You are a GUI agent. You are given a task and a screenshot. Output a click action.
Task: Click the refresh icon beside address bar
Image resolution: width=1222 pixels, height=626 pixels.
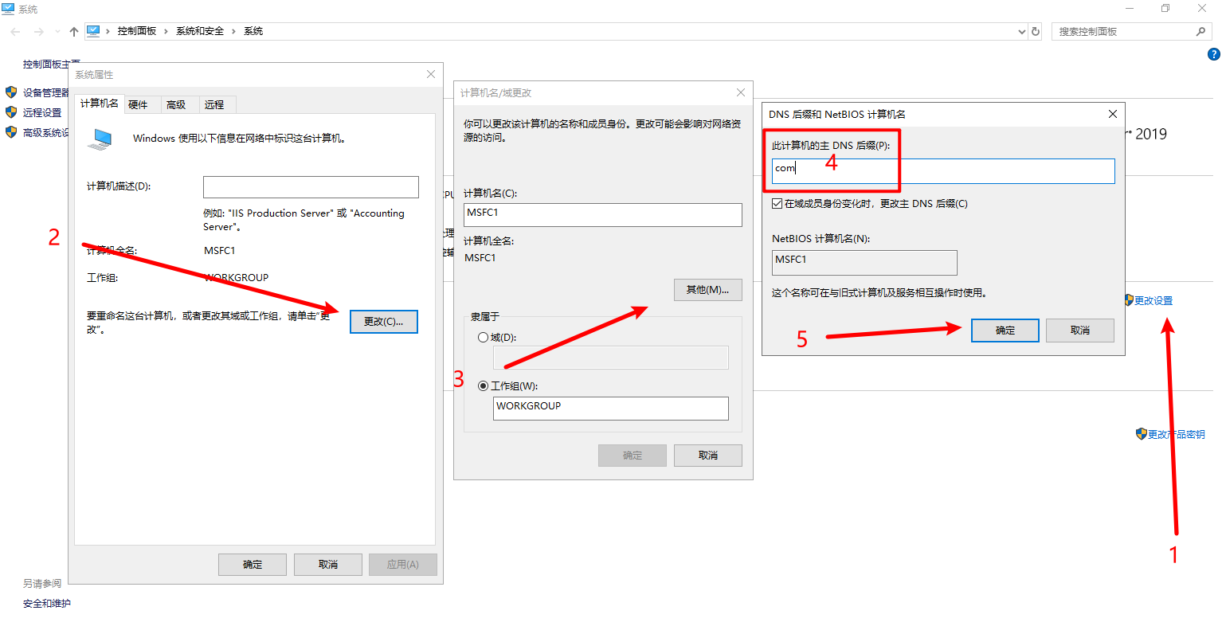[1036, 32]
